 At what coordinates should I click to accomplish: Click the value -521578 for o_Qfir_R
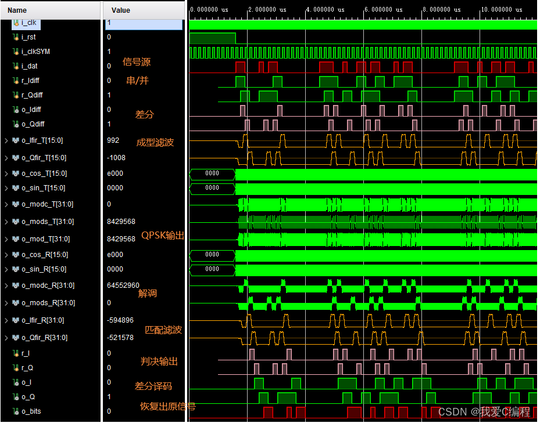120,338
